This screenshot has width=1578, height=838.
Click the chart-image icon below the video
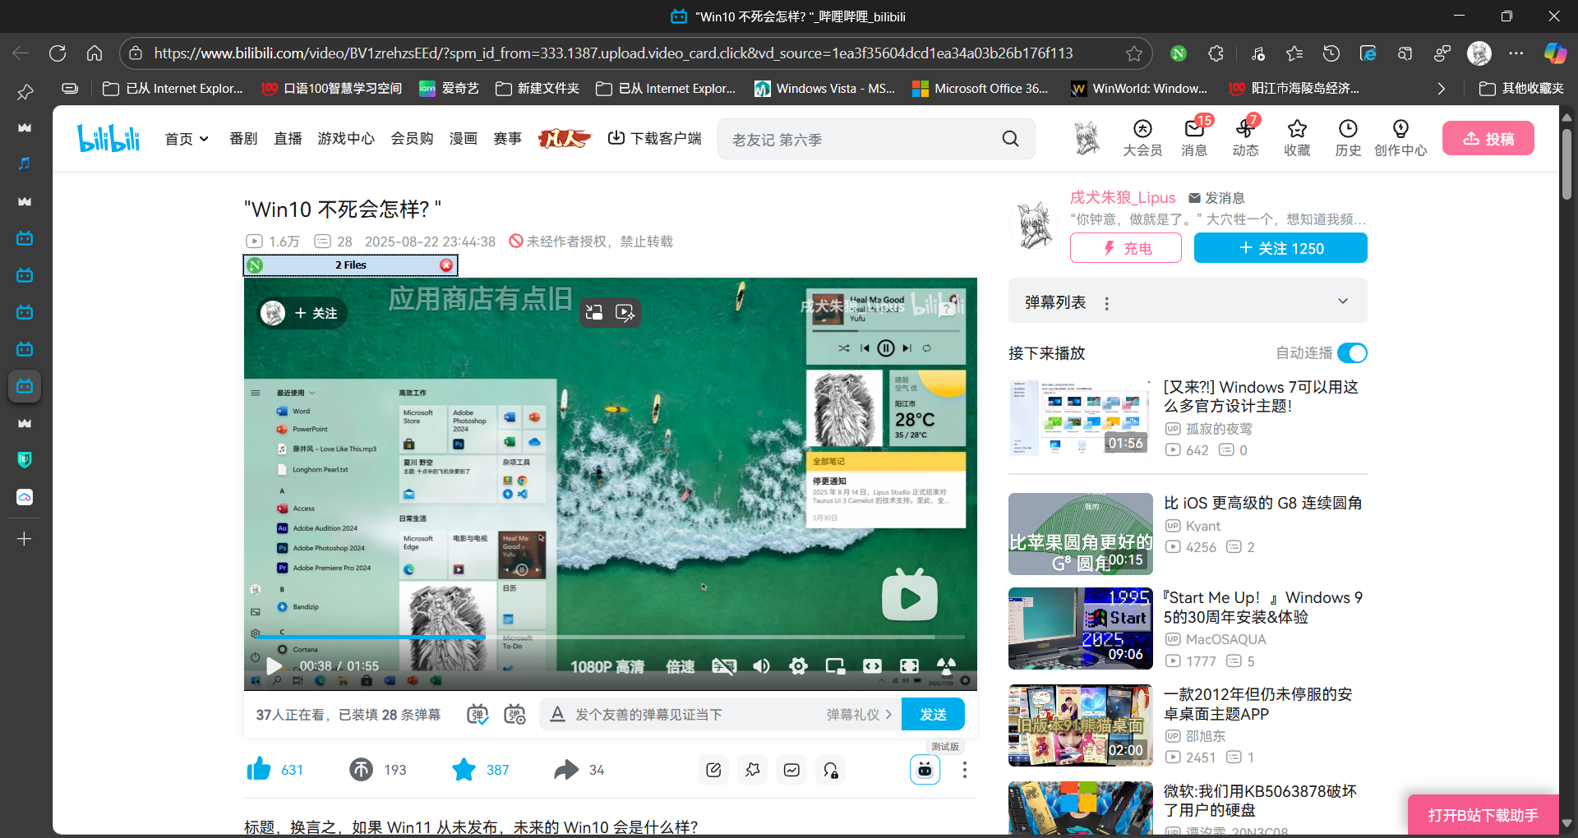point(791,770)
